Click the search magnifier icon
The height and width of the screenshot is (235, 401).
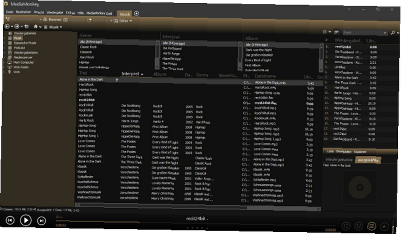coord(393,32)
